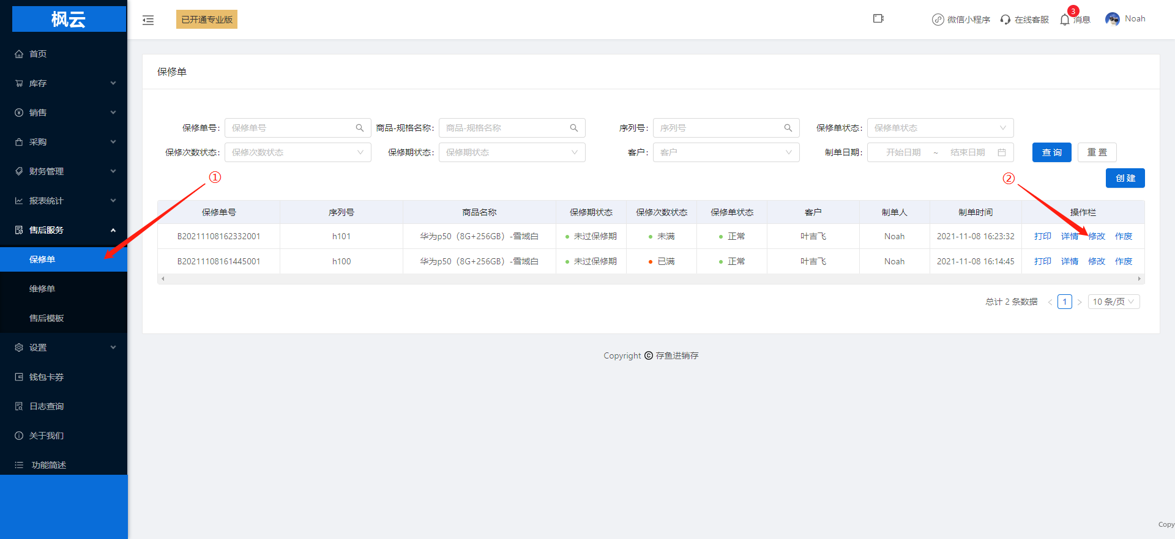Image resolution: width=1175 pixels, height=539 pixels.
Task: Click Noah's profile avatar
Action: pos(1112,19)
